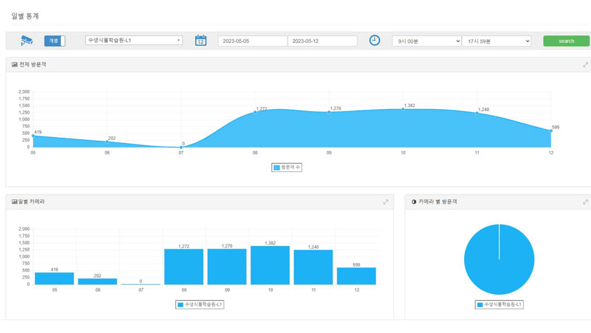Click the 전체 방문객 panel title icon
591x333 pixels.
click(15, 65)
